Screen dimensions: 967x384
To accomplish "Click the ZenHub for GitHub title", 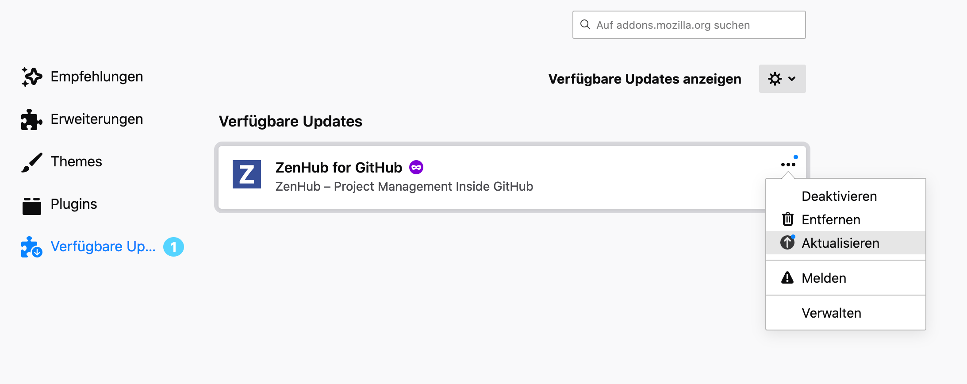I will pos(338,168).
